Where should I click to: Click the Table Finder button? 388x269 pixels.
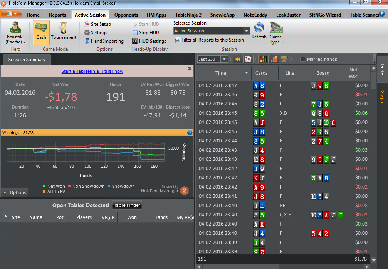[127, 205]
